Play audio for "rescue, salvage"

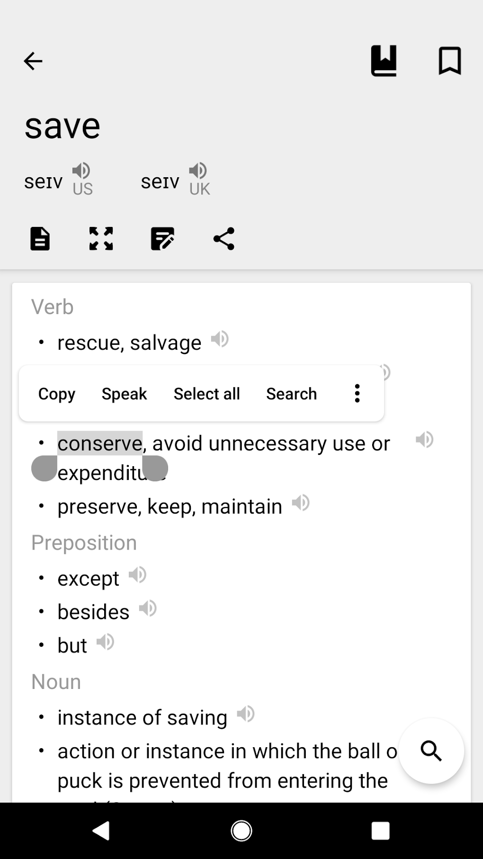220,339
